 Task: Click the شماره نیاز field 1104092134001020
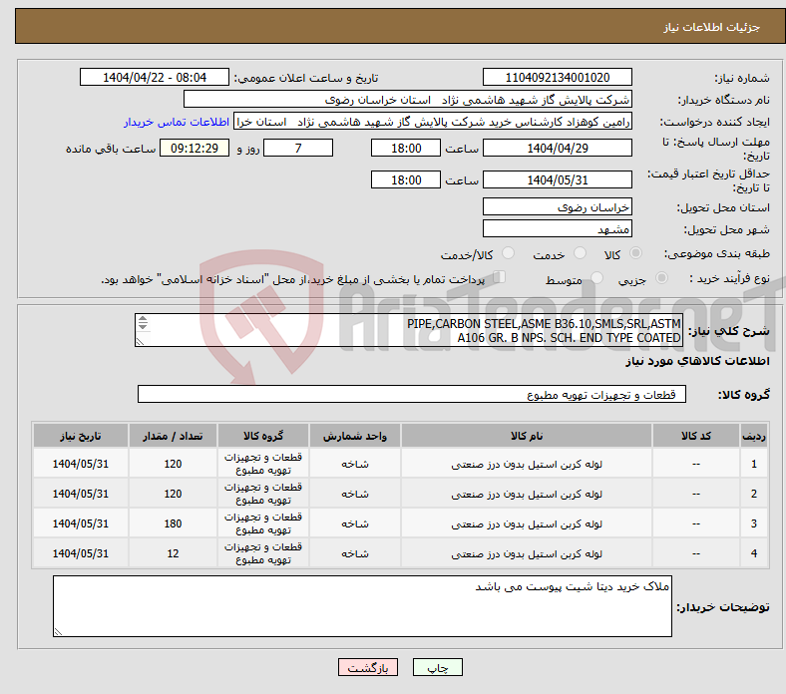(557, 78)
